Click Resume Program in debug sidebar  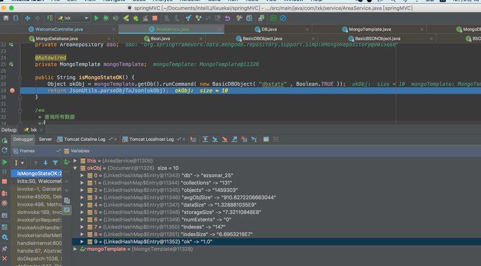(4, 162)
